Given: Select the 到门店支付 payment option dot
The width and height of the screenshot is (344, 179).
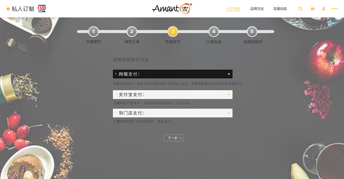Looking at the screenshot, I should 229,113.
